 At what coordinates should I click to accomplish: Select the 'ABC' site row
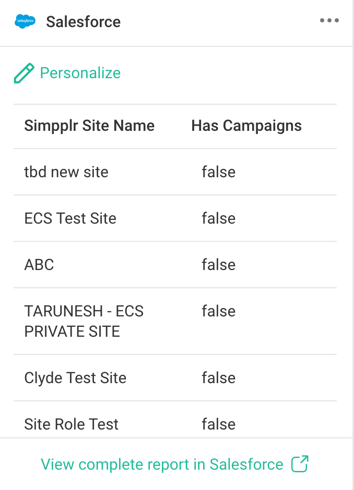pyautogui.click(x=39, y=264)
